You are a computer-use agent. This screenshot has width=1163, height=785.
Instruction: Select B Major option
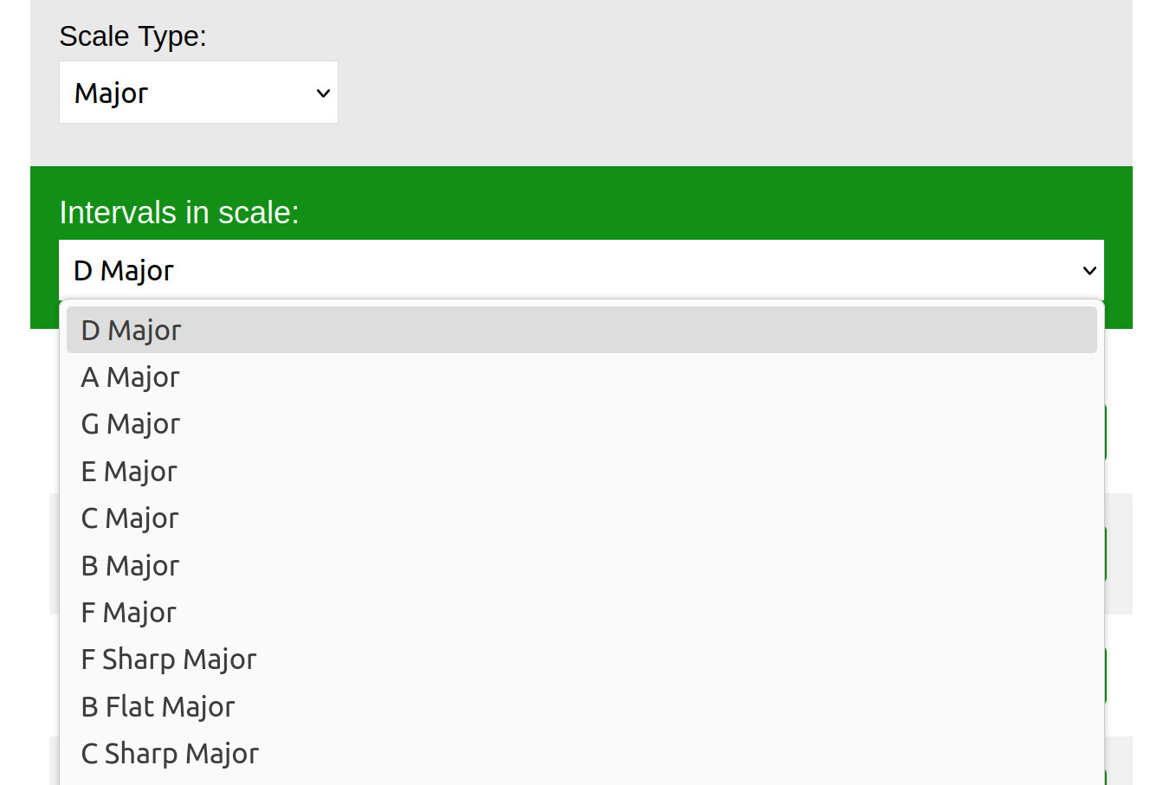coord(130,566)
